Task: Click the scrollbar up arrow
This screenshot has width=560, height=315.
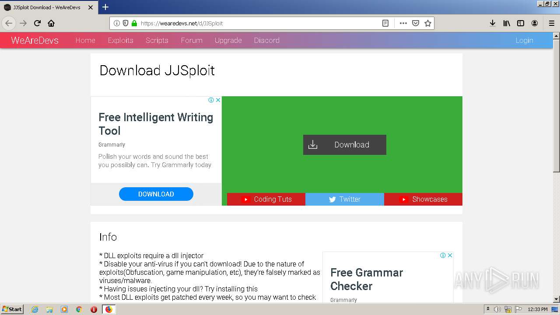Action: (556, 36)
